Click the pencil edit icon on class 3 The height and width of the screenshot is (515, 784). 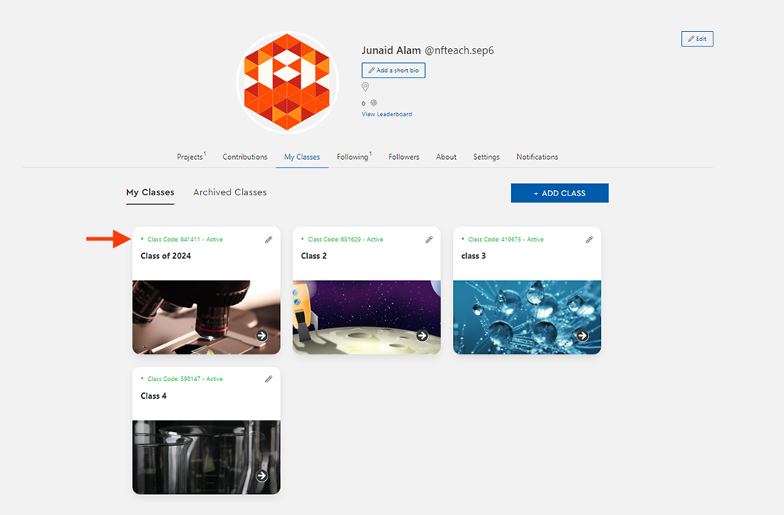[x=589, y=240]
